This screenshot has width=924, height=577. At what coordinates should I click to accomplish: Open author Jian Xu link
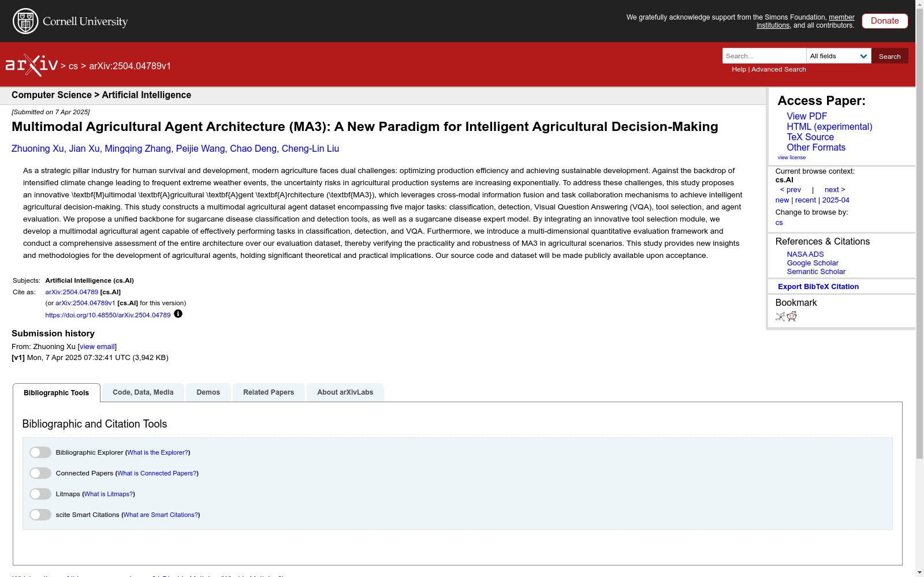point(84,149)
